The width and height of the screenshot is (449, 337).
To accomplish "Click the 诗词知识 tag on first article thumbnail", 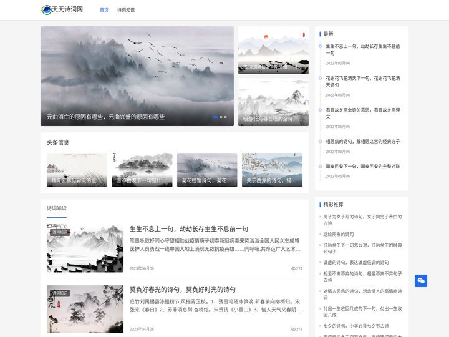I will (x=60, y=232).
